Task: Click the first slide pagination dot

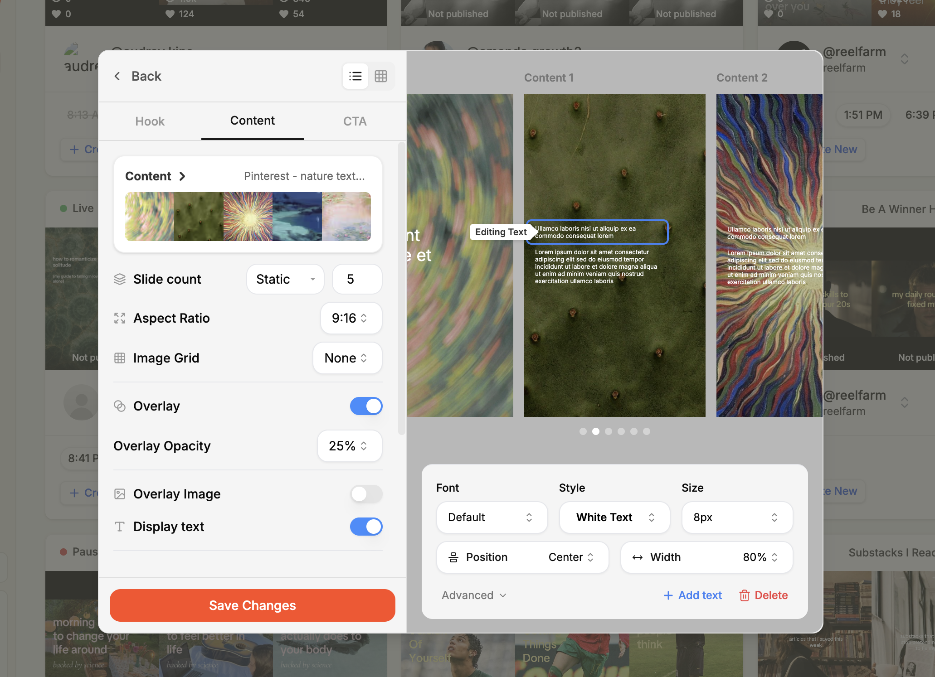Action: [583, 431]
